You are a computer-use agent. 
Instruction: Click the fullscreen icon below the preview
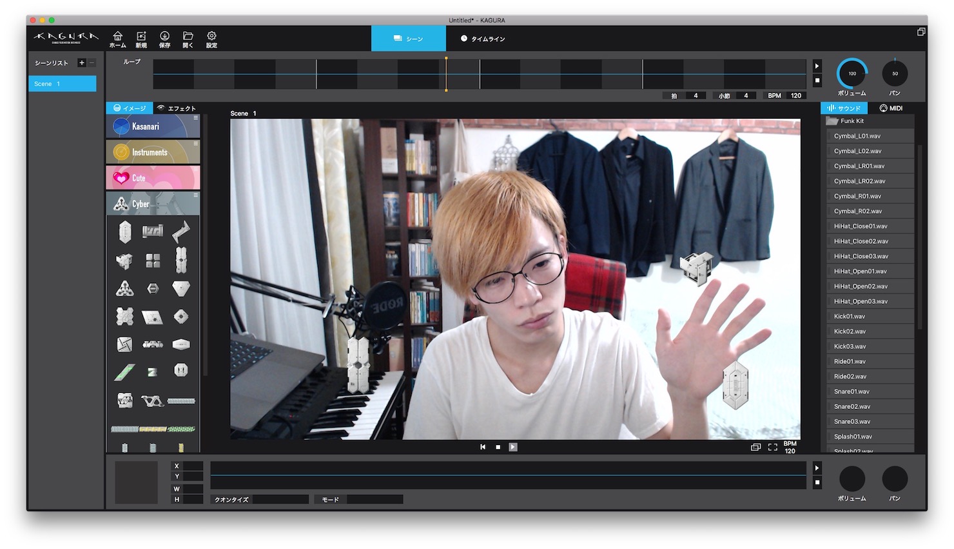point(772,447)
